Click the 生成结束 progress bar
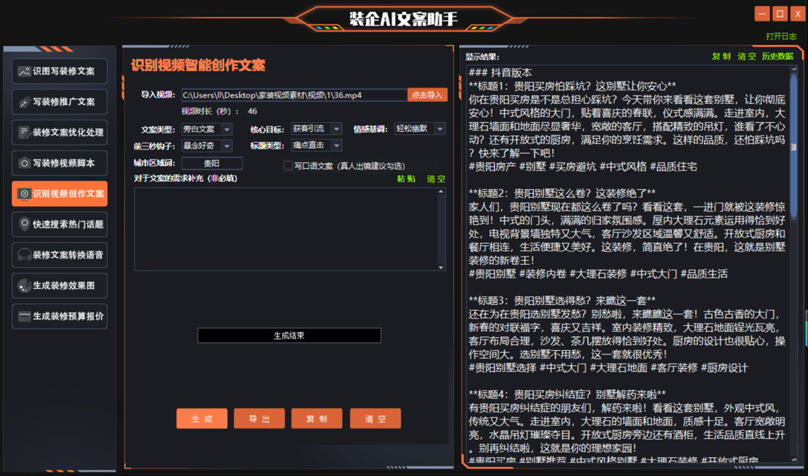808x476 pixels. (289, 336)
